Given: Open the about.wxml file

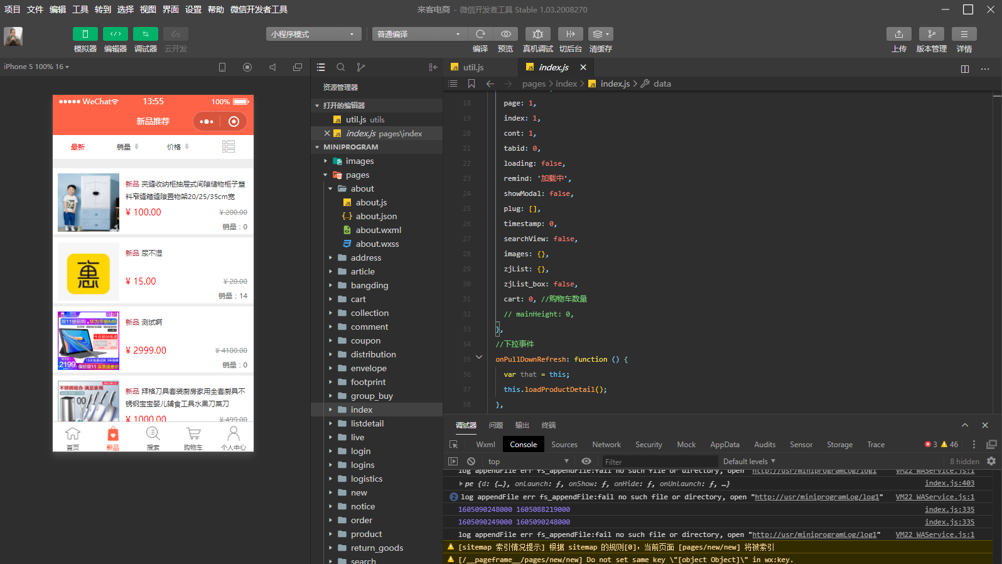Looking at the screenshot, I should click(x=378, y=230).
